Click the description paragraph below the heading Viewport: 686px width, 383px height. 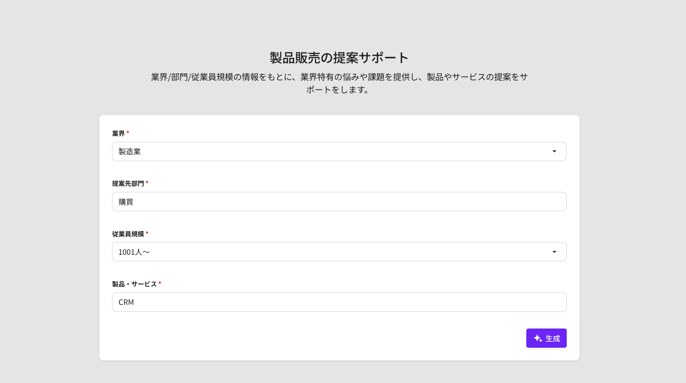[339, 83]
